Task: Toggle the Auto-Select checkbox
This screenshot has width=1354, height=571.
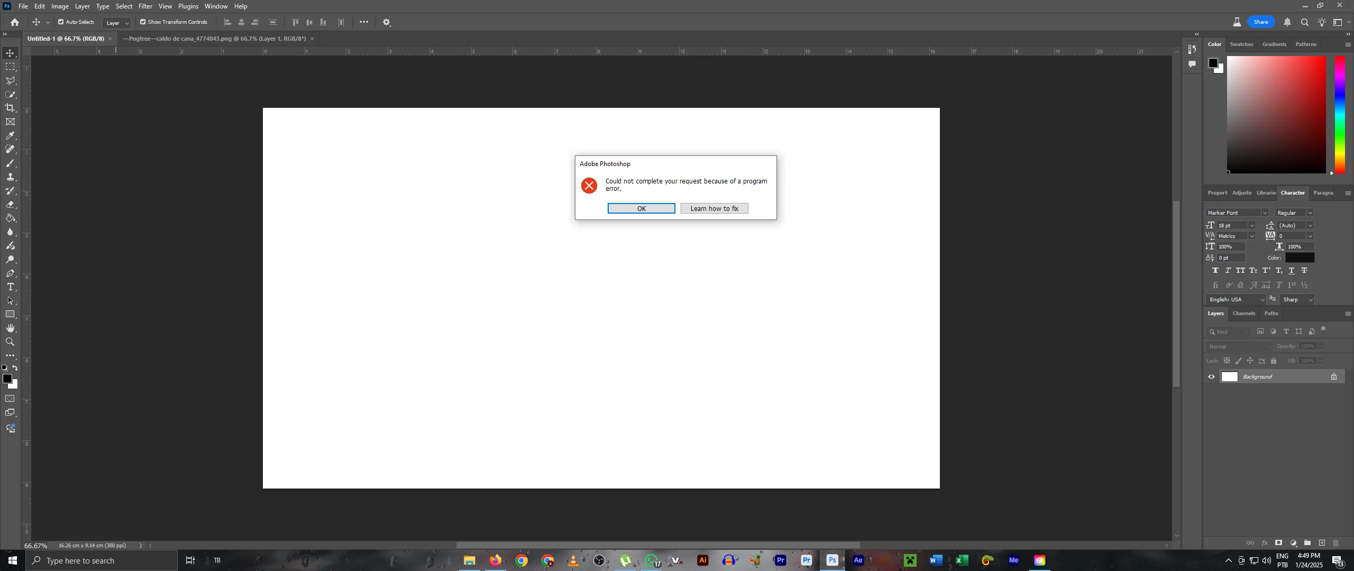Action: click(61, 22)
